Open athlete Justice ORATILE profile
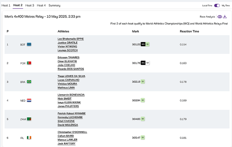Screen dimensions: 232x147 click(68, 43)
